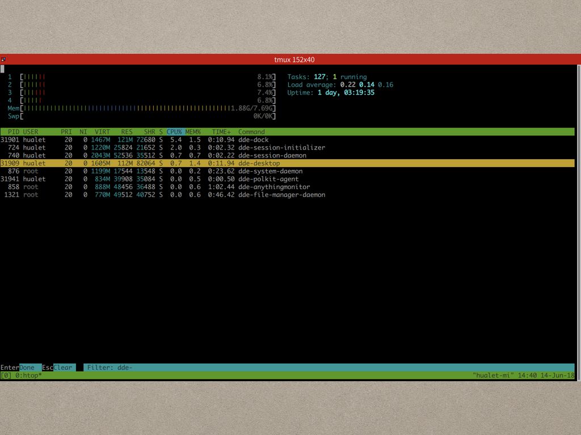Sort processes by the VIRT column
581x435 pixels.
click(101, 131)
